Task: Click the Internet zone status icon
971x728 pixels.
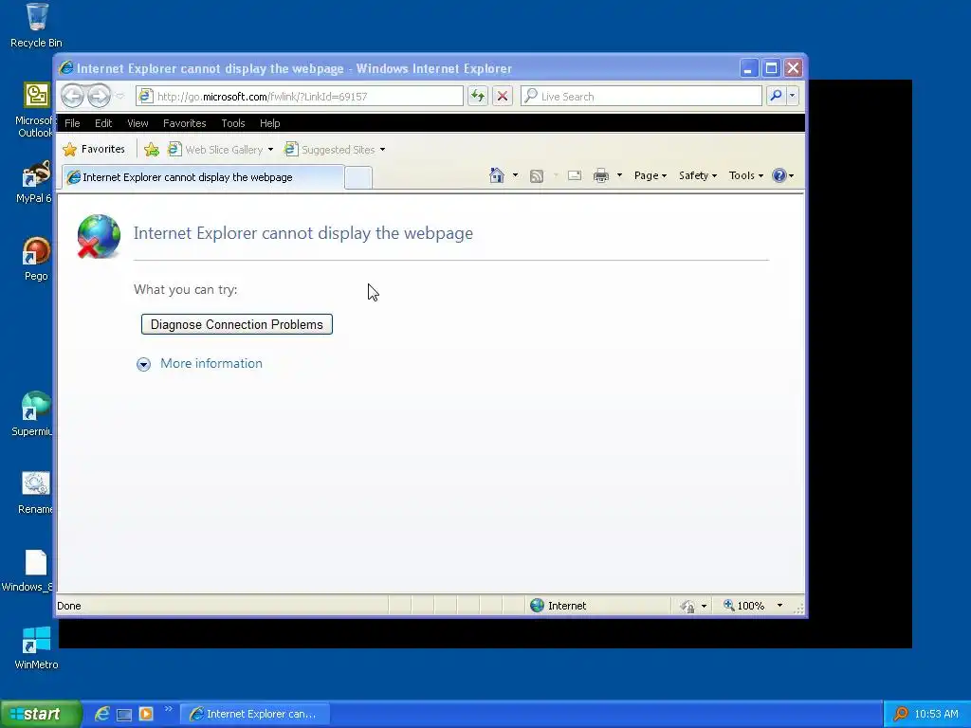Action: 538,606
